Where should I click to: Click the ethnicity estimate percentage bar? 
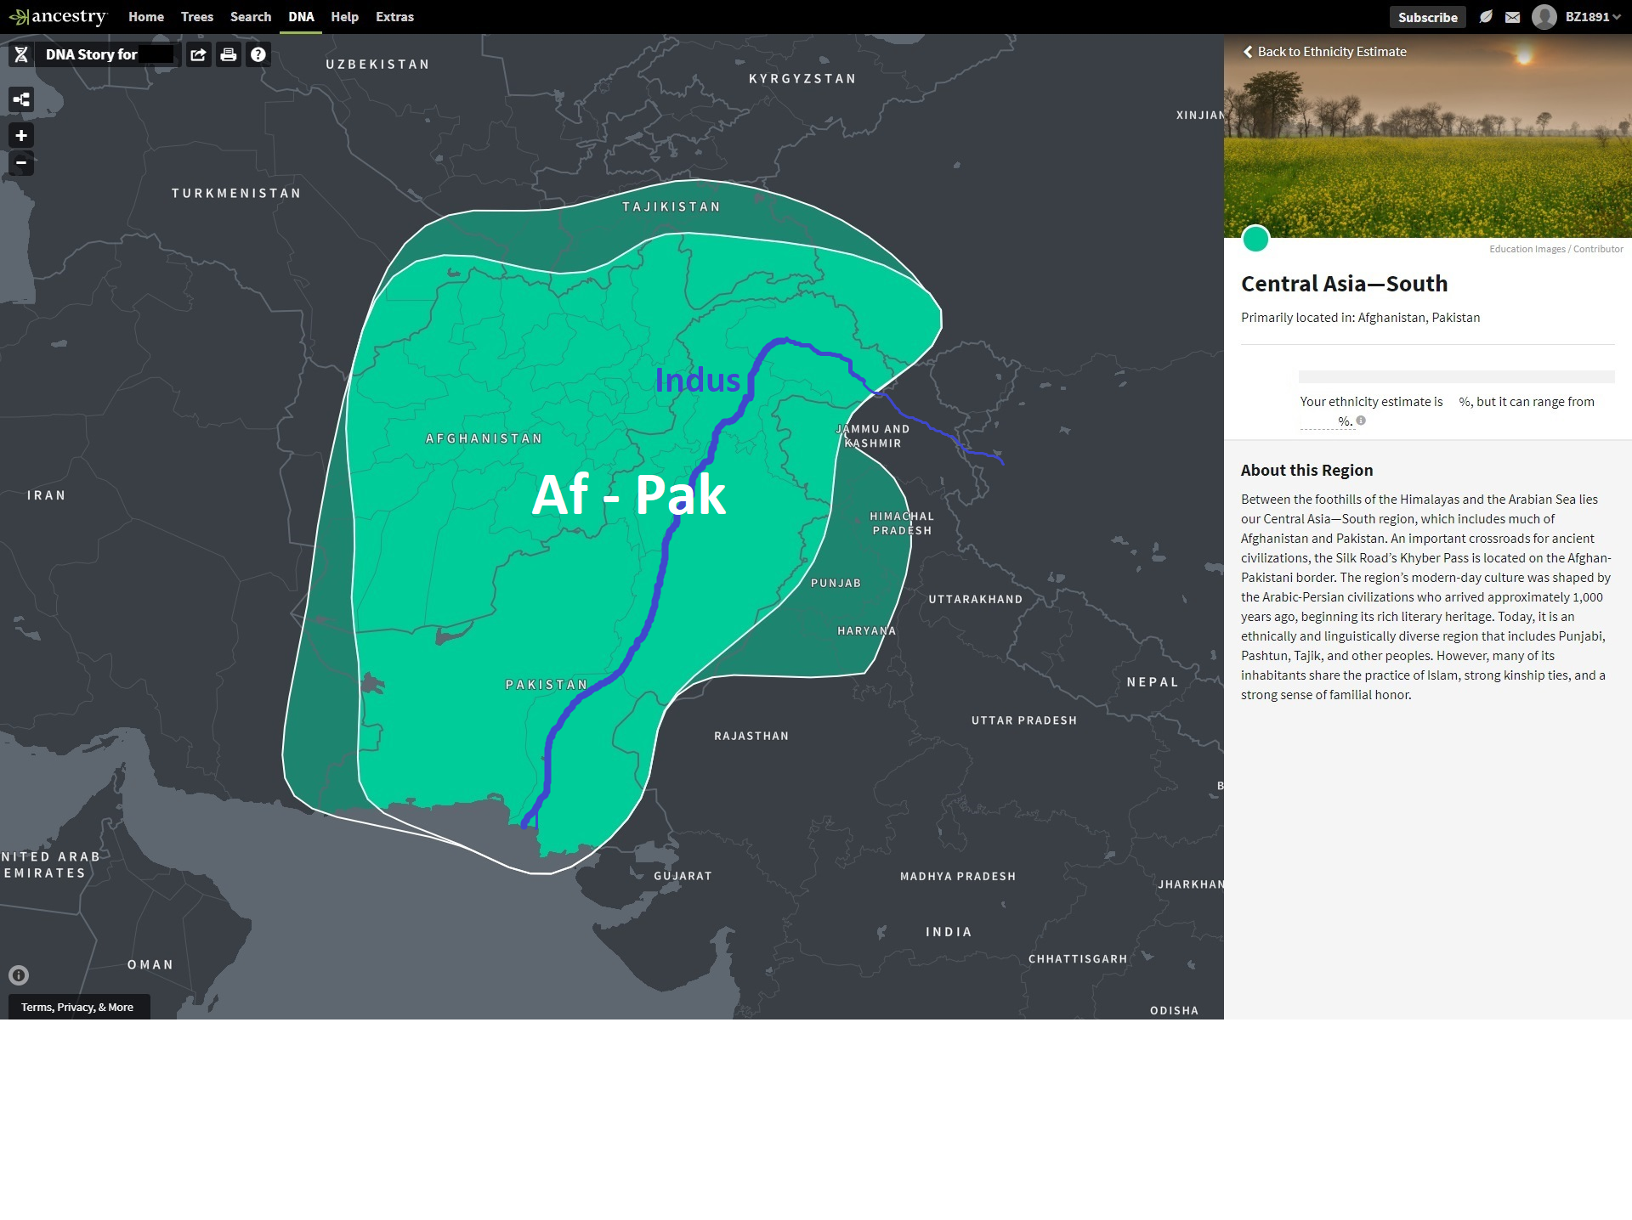[1456, 376]
